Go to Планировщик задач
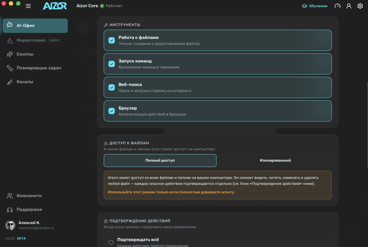Image resolution: width=368 pixels, height=247 pixels. click(x=35, y=68)
